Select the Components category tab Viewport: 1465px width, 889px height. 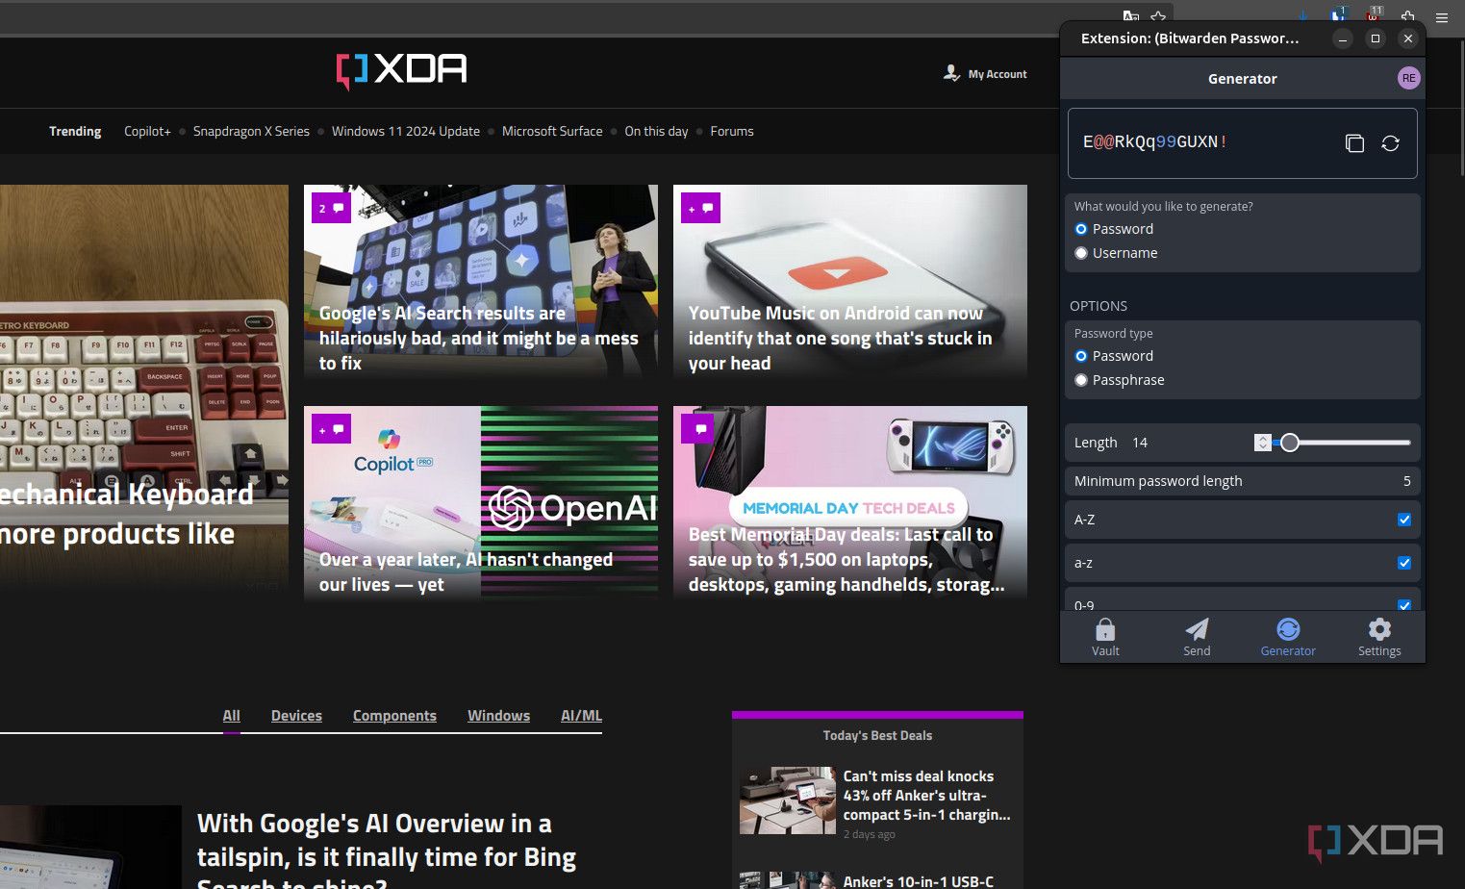point(394,716)
